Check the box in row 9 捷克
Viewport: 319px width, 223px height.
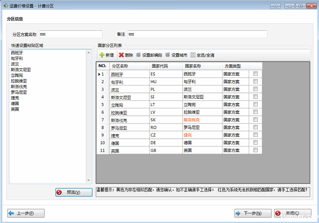255,135
